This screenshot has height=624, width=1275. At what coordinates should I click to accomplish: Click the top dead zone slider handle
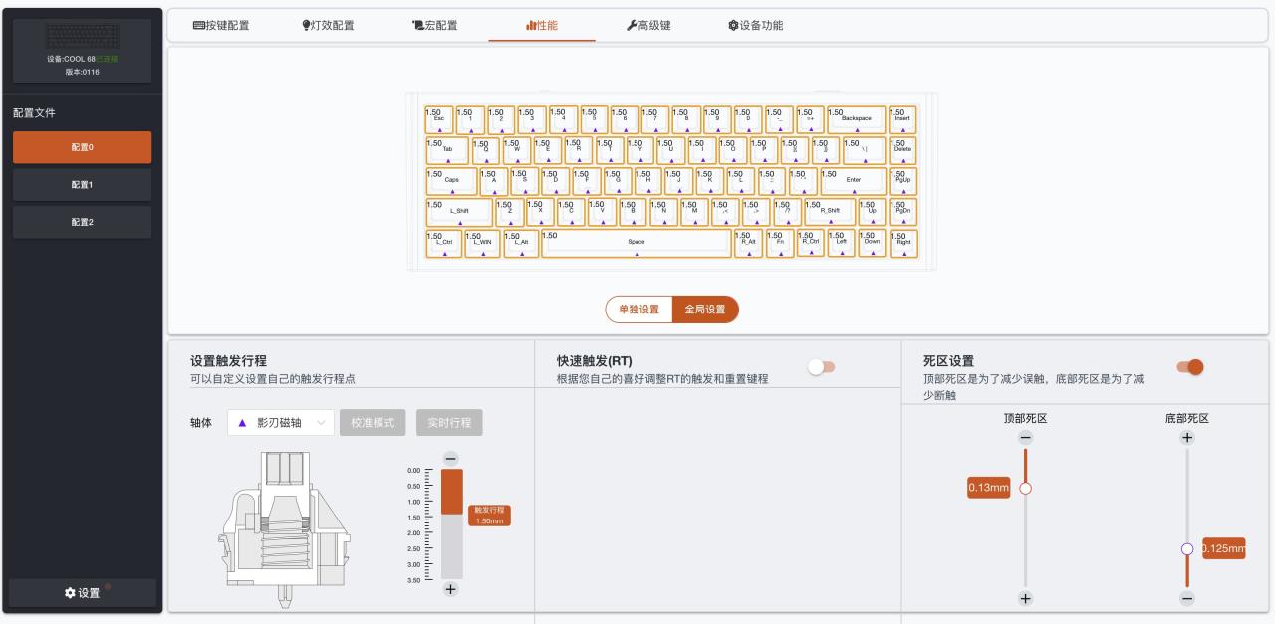1025,489
